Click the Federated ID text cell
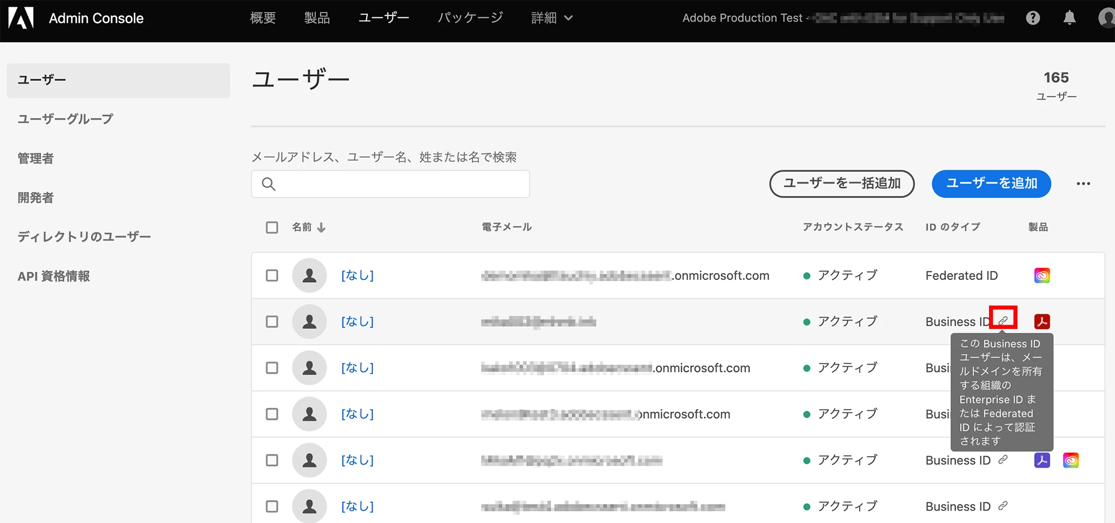 pos(962,275)
